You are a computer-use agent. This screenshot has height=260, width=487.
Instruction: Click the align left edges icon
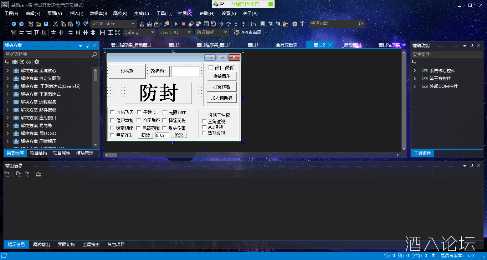point(21,32)
